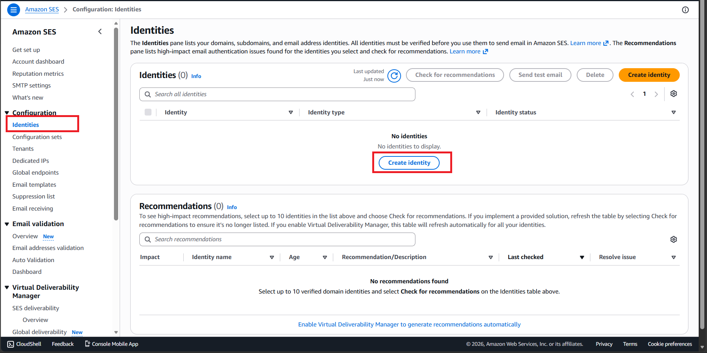Viewport: 707px width, 353px height.
Task: Click outlined Create identity button in empty table
Action: 409,163
